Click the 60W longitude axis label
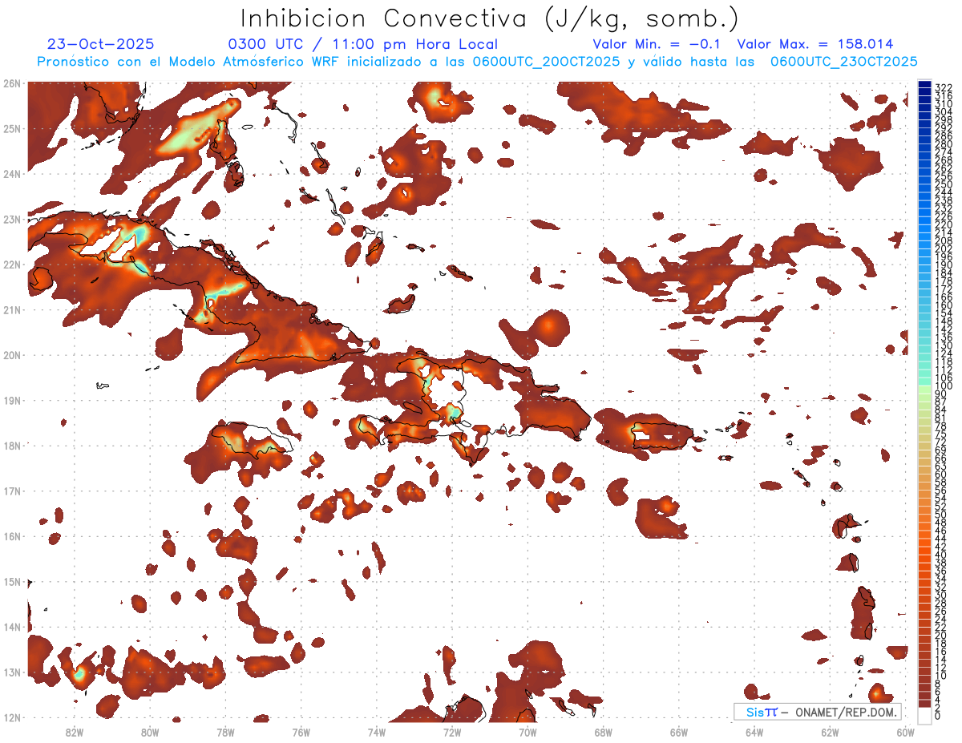The image size is (962, 743). coord(905,732)
